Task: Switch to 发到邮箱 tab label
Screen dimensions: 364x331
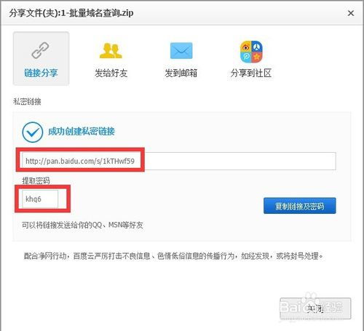Action: point(181,73)
